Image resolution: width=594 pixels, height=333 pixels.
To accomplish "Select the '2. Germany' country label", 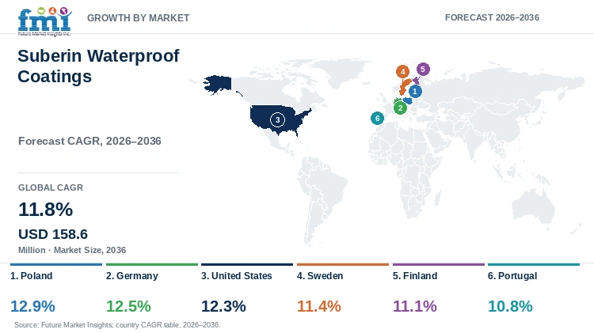I will [131, 276].
